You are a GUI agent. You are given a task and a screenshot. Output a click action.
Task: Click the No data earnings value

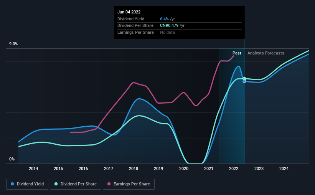coord(167,32)
